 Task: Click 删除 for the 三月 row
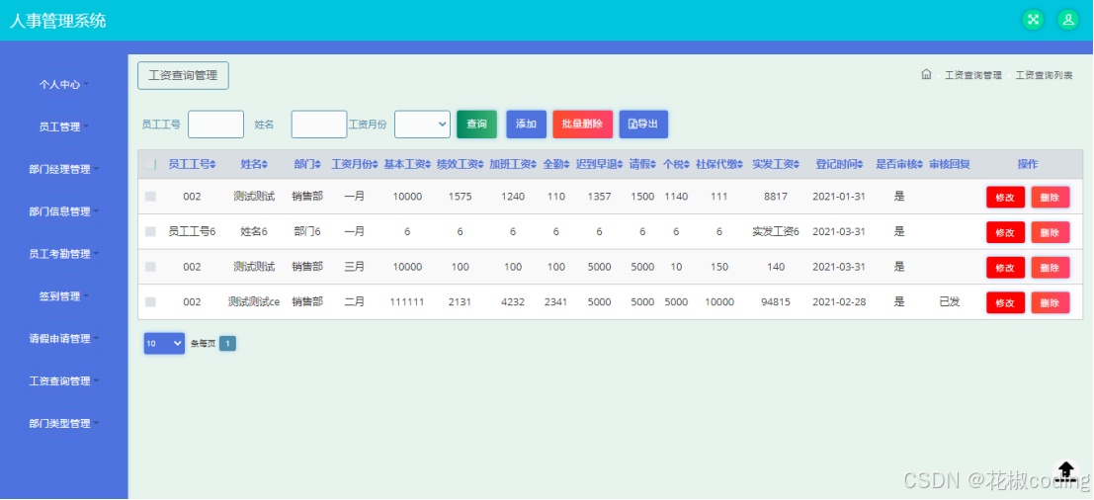pyautogui.click(x=1050, y=267)
